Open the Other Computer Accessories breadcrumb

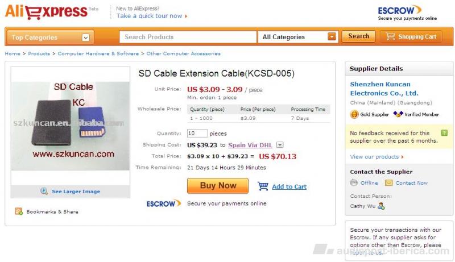pos(183,53)
